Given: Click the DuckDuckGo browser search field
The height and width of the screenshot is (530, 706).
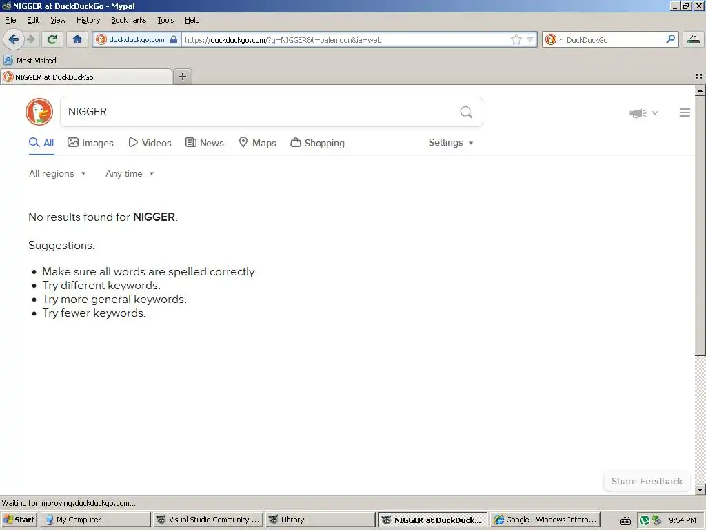Looking at the screenshot, I should (x=614, y=39).
